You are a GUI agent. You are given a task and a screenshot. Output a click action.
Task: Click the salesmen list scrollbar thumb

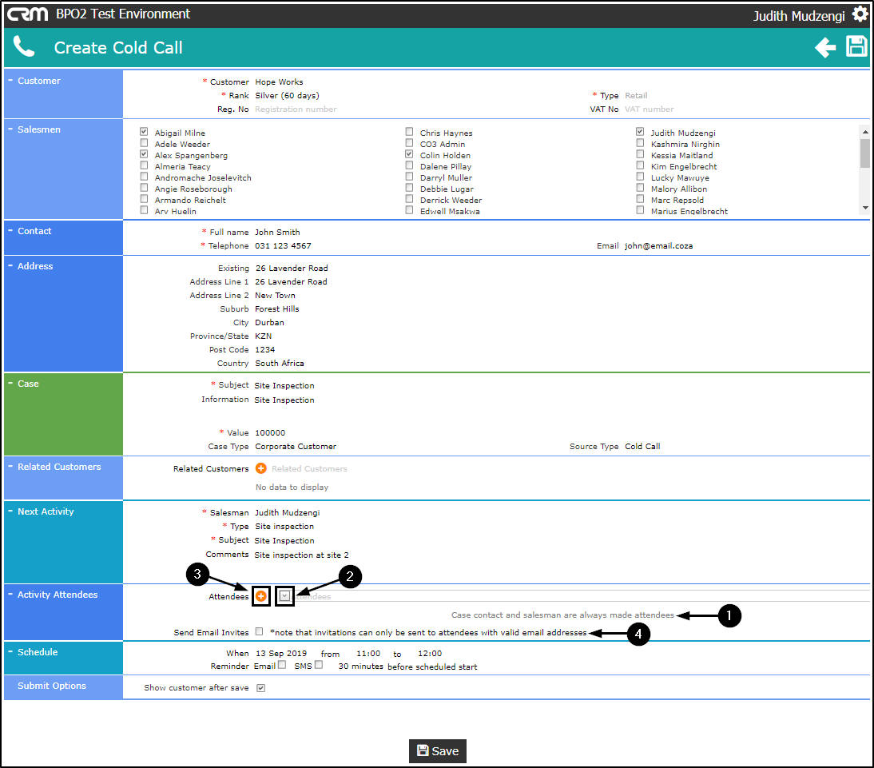point(865,153)
